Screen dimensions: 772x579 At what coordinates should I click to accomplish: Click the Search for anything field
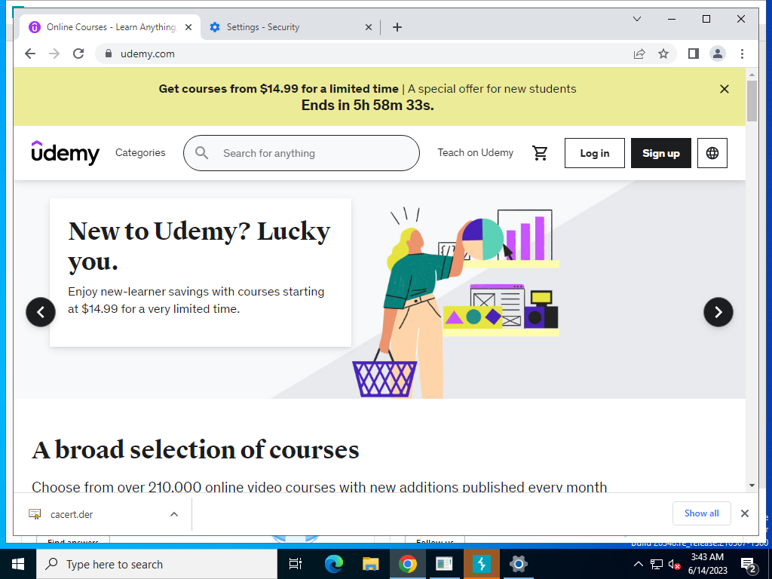coord(302,153)
